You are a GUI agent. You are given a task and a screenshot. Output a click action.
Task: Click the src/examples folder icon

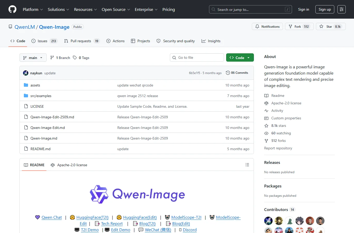26,96
